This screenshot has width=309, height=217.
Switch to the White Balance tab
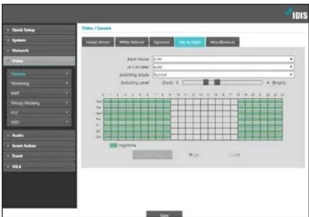coord(132,42)
